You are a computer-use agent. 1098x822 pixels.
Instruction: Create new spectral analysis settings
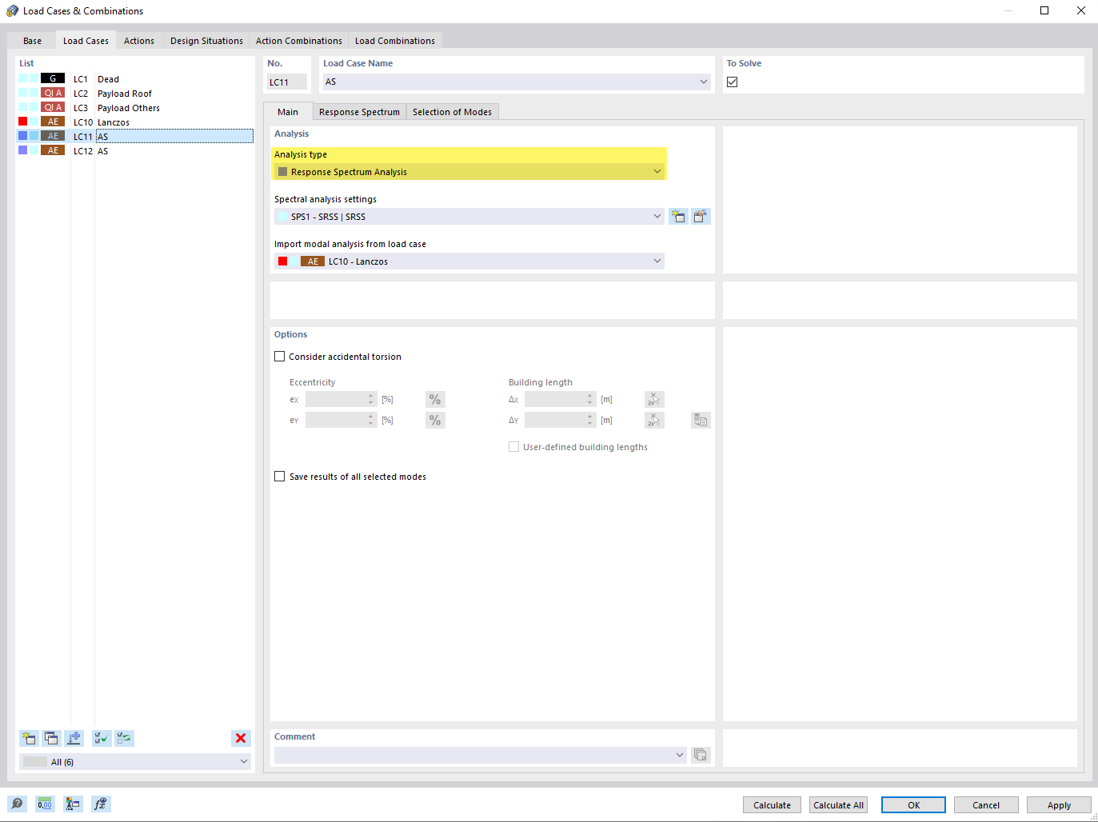678,216
